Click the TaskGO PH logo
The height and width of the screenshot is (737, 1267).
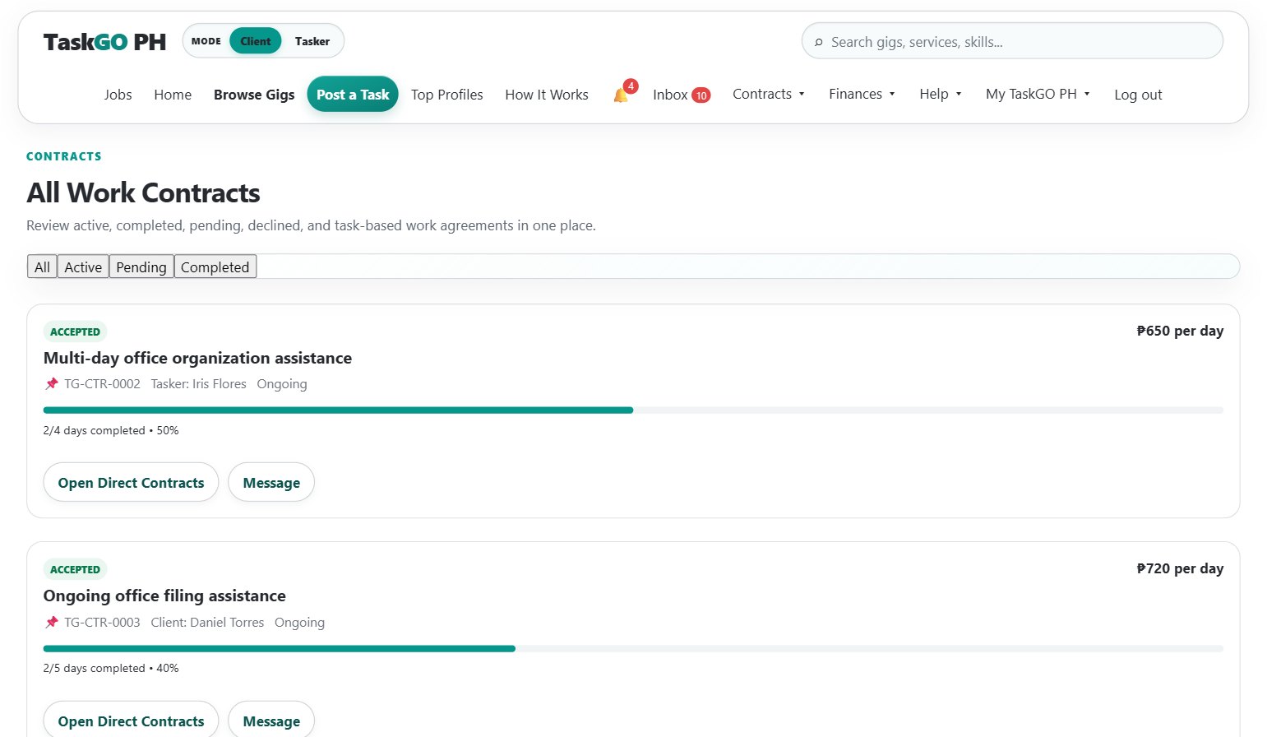[104, 42]
